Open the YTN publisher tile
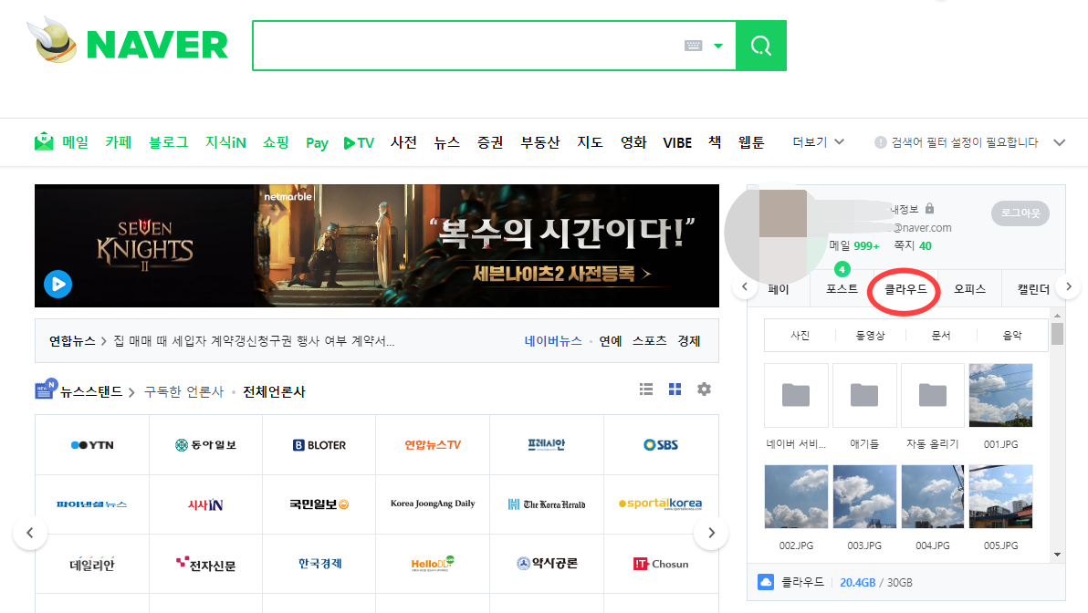Image resolution: width=1088 pixels, height=613 pixels. point(92,445)
